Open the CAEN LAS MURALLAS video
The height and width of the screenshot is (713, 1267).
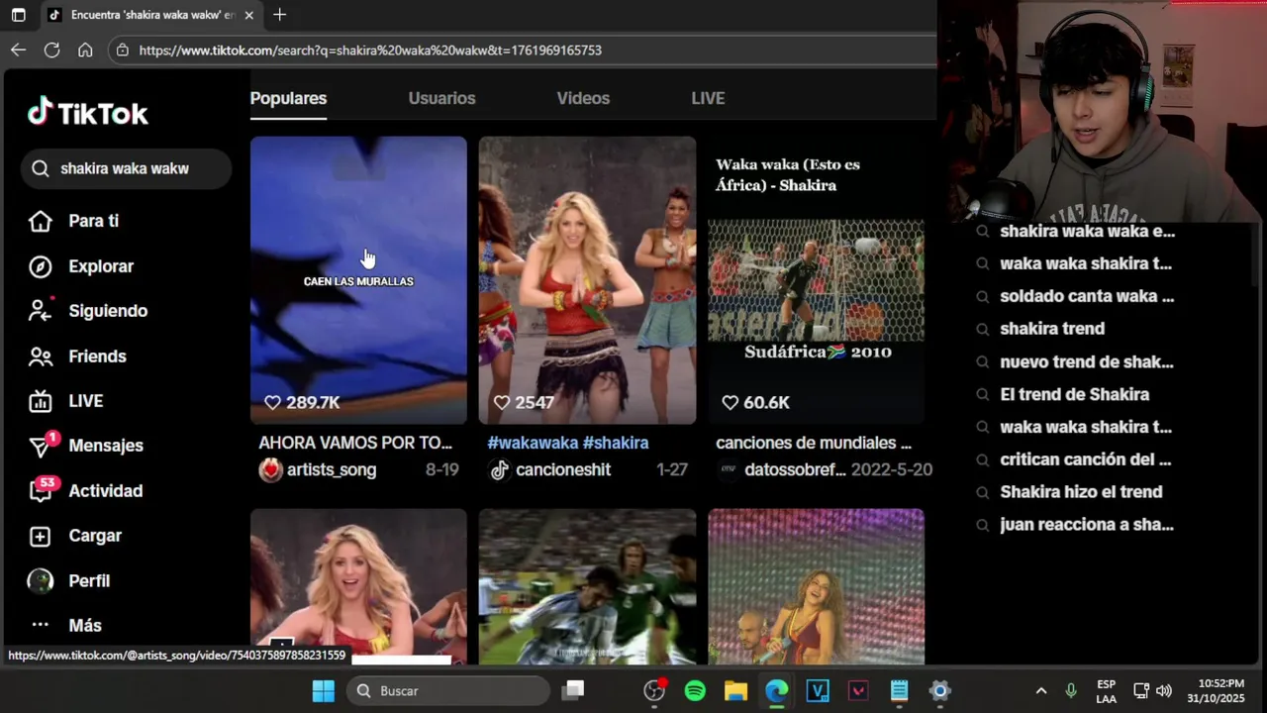coord(358,280)
